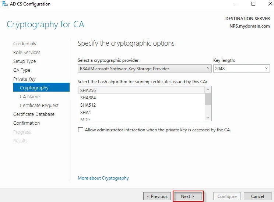Click the Next button
Screen dimensions: 274x202
pos(188,196)
